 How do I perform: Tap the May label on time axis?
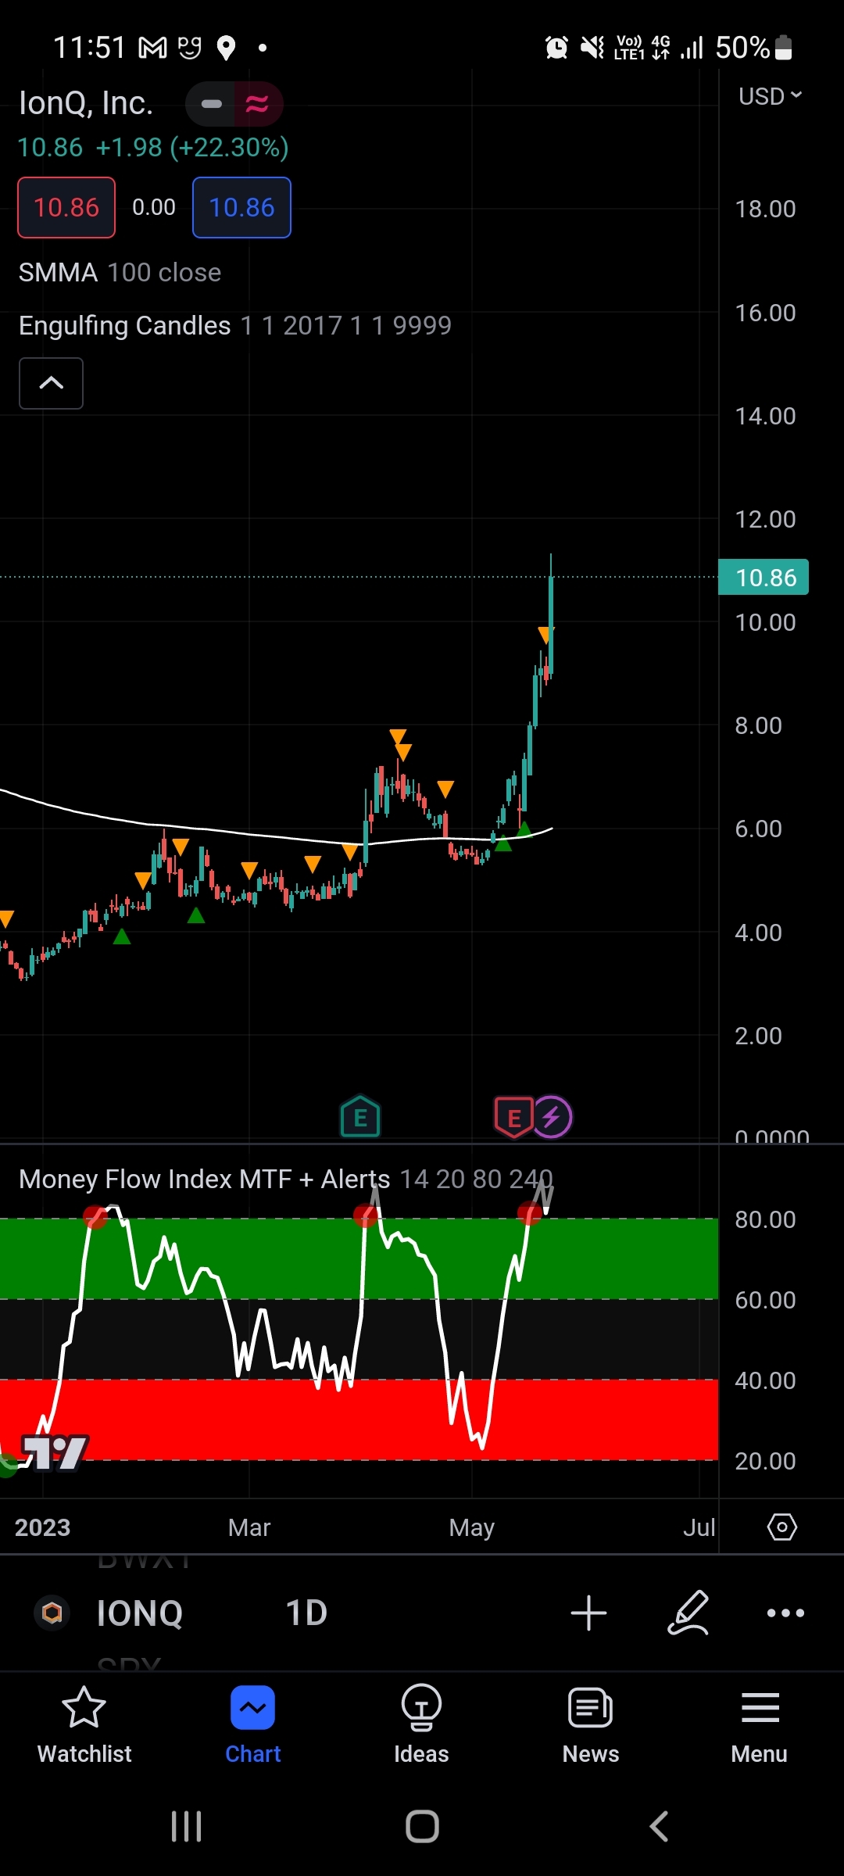[x=472, y=1527]
